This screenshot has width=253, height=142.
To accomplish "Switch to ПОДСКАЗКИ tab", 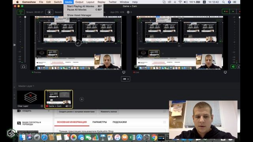I will 119,122.
